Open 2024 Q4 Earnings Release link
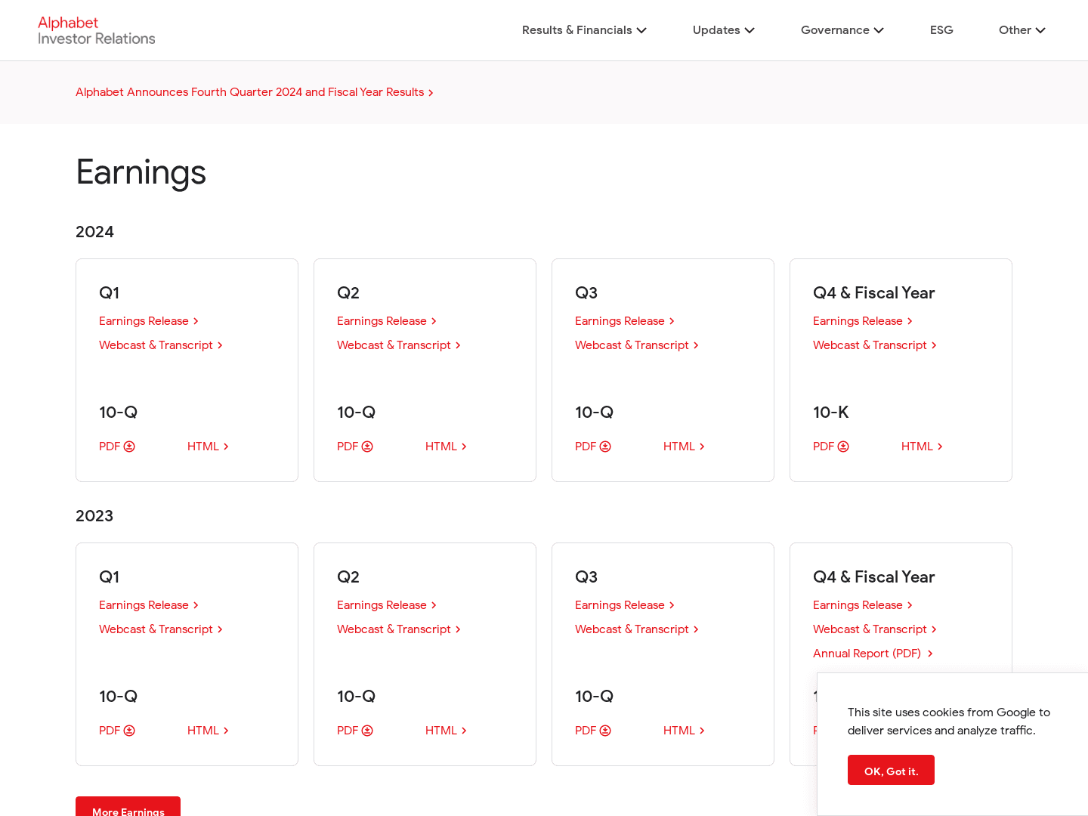 tap(862, 321)
